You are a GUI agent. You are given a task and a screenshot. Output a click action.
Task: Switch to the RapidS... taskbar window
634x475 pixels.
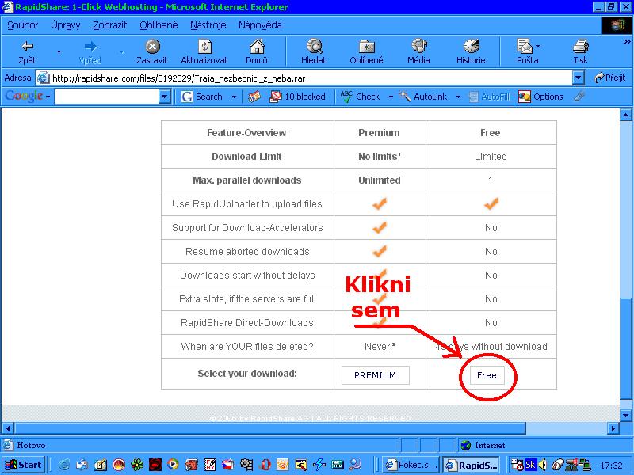coord(472,465)
